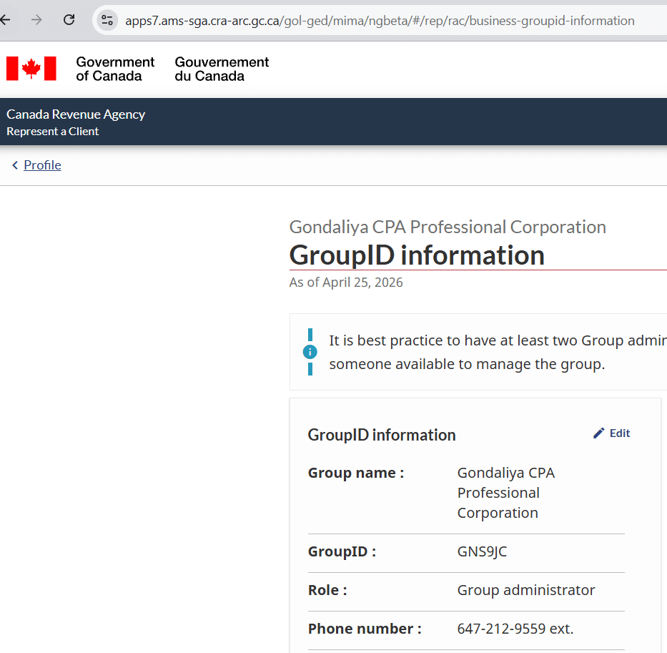Click the Canada flag logo
This screenshot has height=653, width=667.
point(31,69)
